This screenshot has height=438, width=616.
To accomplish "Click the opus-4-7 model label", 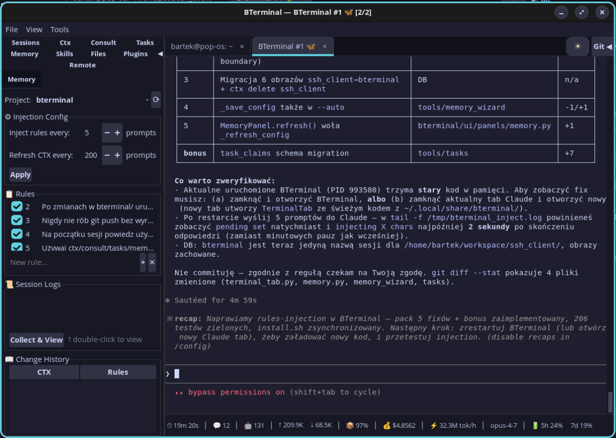I will (x=504, y=426).
